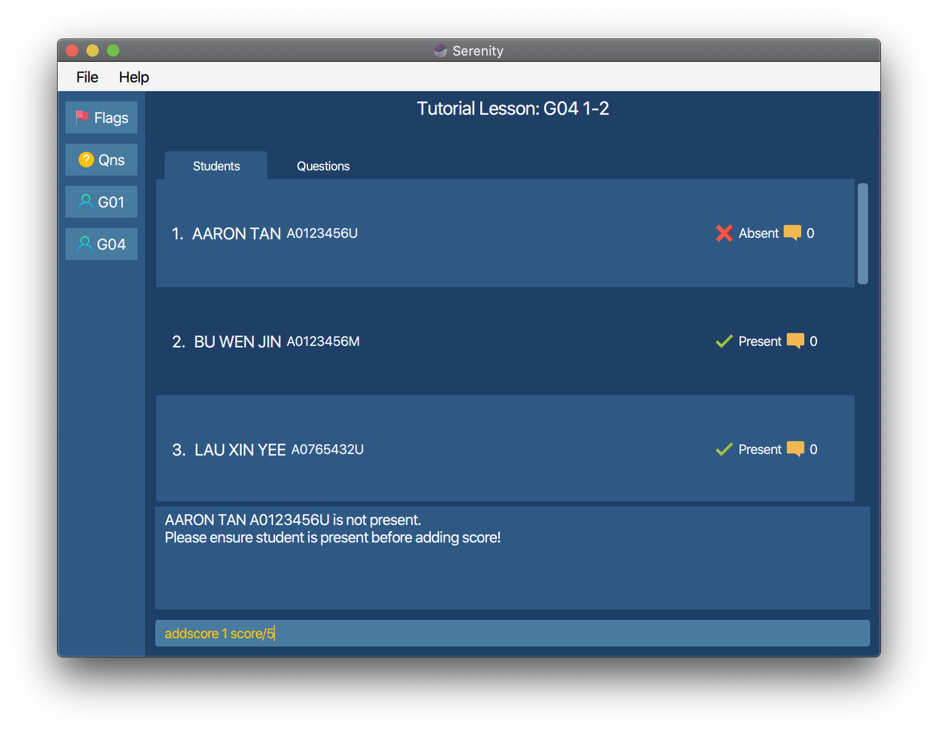Select student name BU WEN JIN

click(237, 342)
